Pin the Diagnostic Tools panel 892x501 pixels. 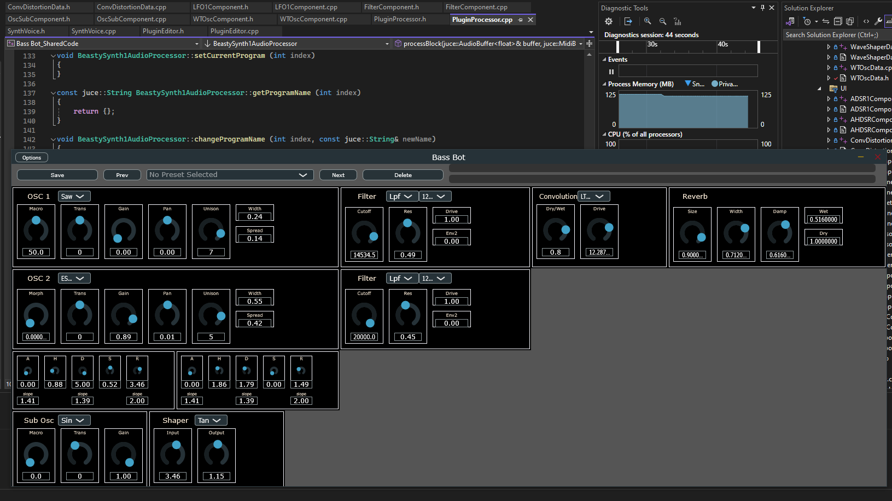762,8
